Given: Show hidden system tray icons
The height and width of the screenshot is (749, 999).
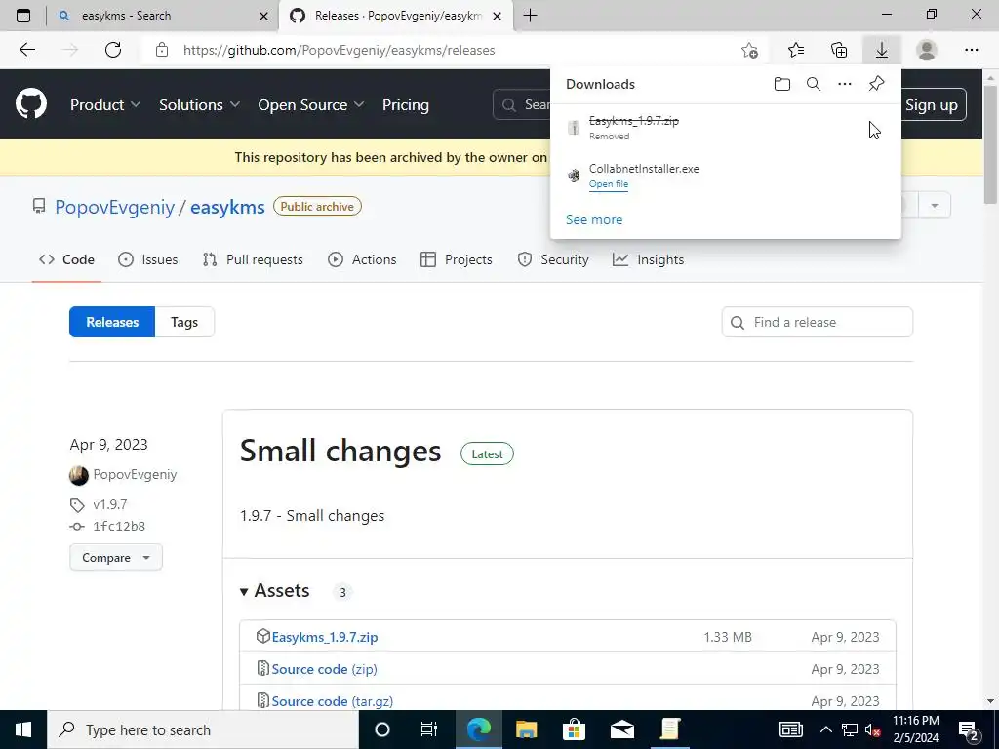Looking at the screenshot, I should 825,729.
